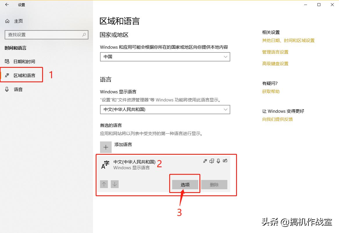
Task: Click the handwriting capability icon
Action: 225,161
